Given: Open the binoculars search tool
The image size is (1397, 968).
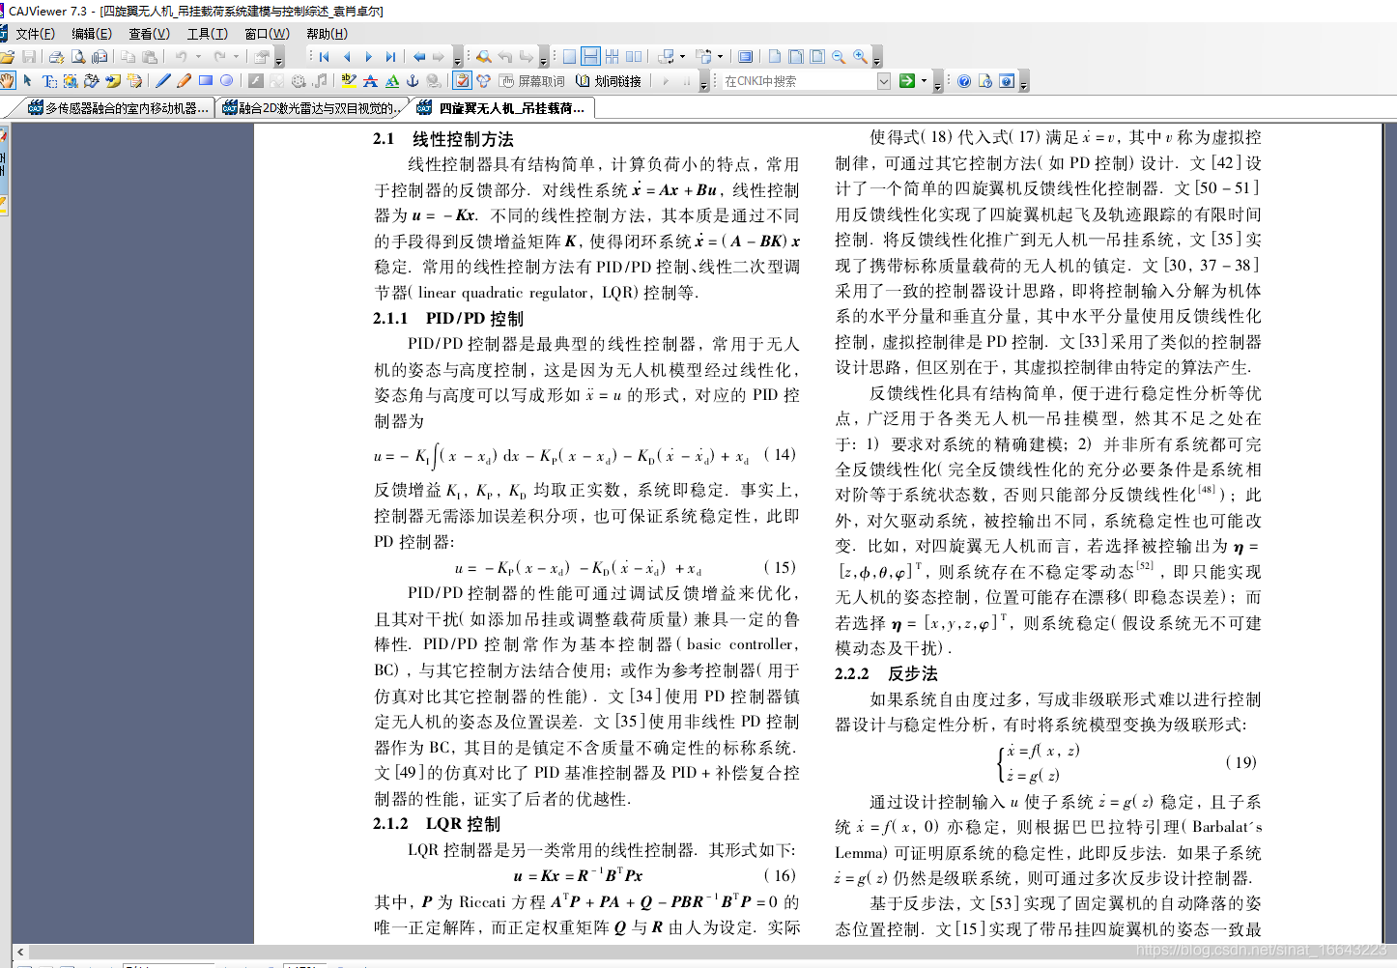Looking at the screenshot, I should (x=484, y=57).
